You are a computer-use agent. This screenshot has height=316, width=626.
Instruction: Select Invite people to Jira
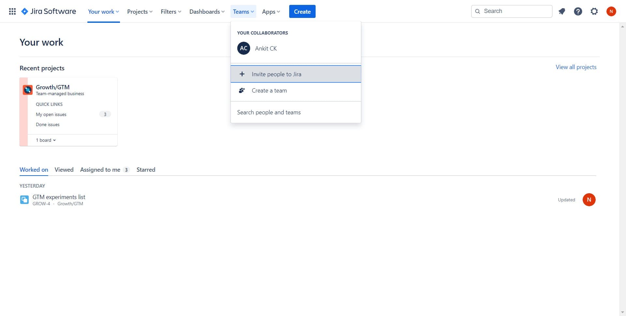pos(276,74)
